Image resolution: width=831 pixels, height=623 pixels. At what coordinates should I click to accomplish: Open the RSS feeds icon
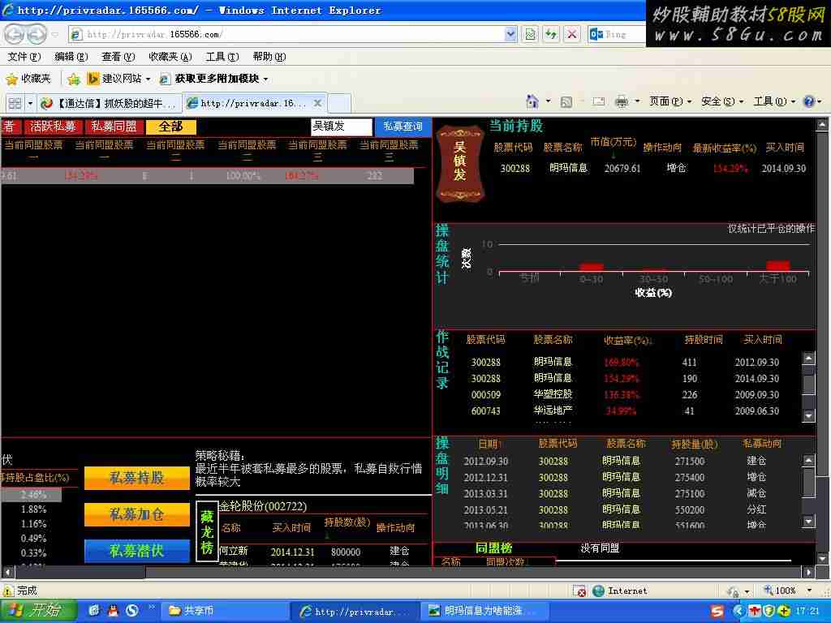tap(566, 101)
